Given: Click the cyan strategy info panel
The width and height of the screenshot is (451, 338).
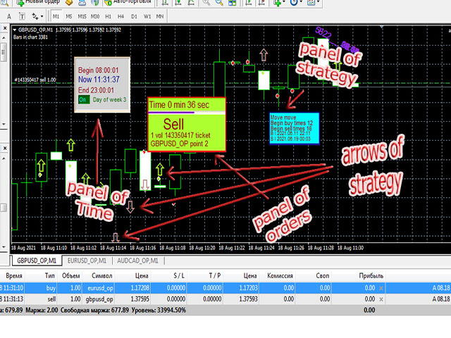Looking at the screenshot, I should click(x=295, y=127).
